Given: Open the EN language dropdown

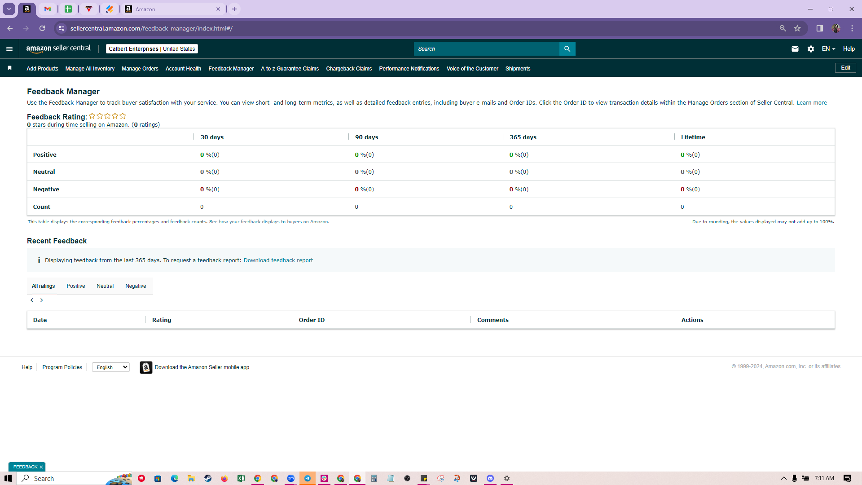Looking at the screenshot, I should pos(828,48).
